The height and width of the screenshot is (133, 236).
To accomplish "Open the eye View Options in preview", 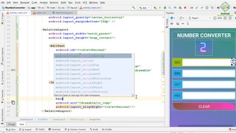I will [x=171, y=24].
